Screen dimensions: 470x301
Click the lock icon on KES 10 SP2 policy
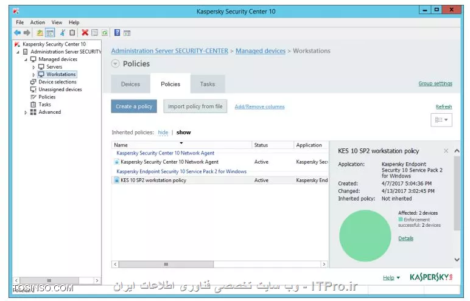click(x=117, y=181)
